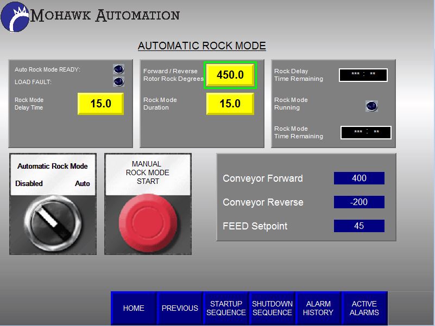Click the Auto Rock Mode READY indicator light

click(119, 69)
